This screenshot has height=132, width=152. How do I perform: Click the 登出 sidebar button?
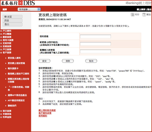[12, 24]
